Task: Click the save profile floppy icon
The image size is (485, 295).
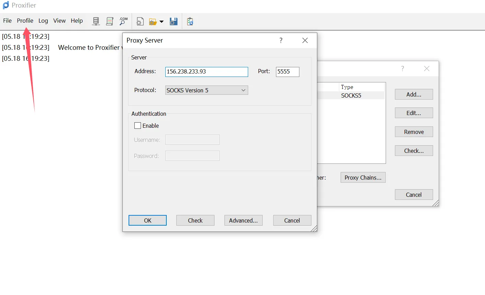Action: 174,22
